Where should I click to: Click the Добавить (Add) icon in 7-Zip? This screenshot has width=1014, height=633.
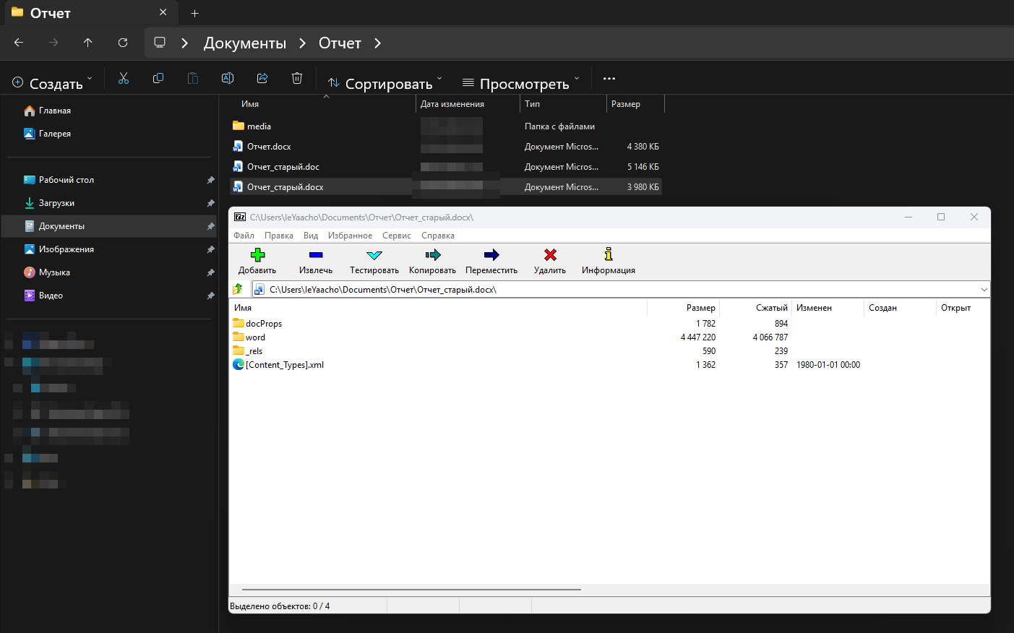(257, 255)
